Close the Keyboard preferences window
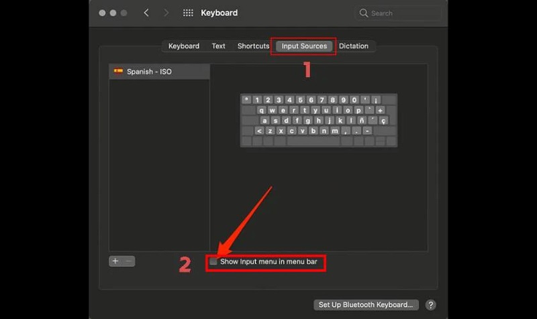 point(102,13)
